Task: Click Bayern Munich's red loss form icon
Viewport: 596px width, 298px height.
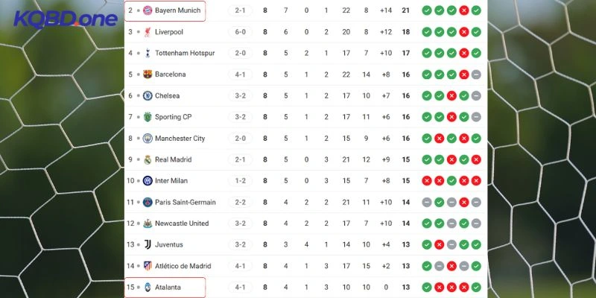Action: [x=463, y=10]
